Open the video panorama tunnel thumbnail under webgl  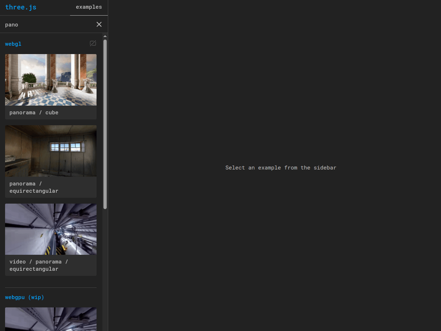(51, 229)
